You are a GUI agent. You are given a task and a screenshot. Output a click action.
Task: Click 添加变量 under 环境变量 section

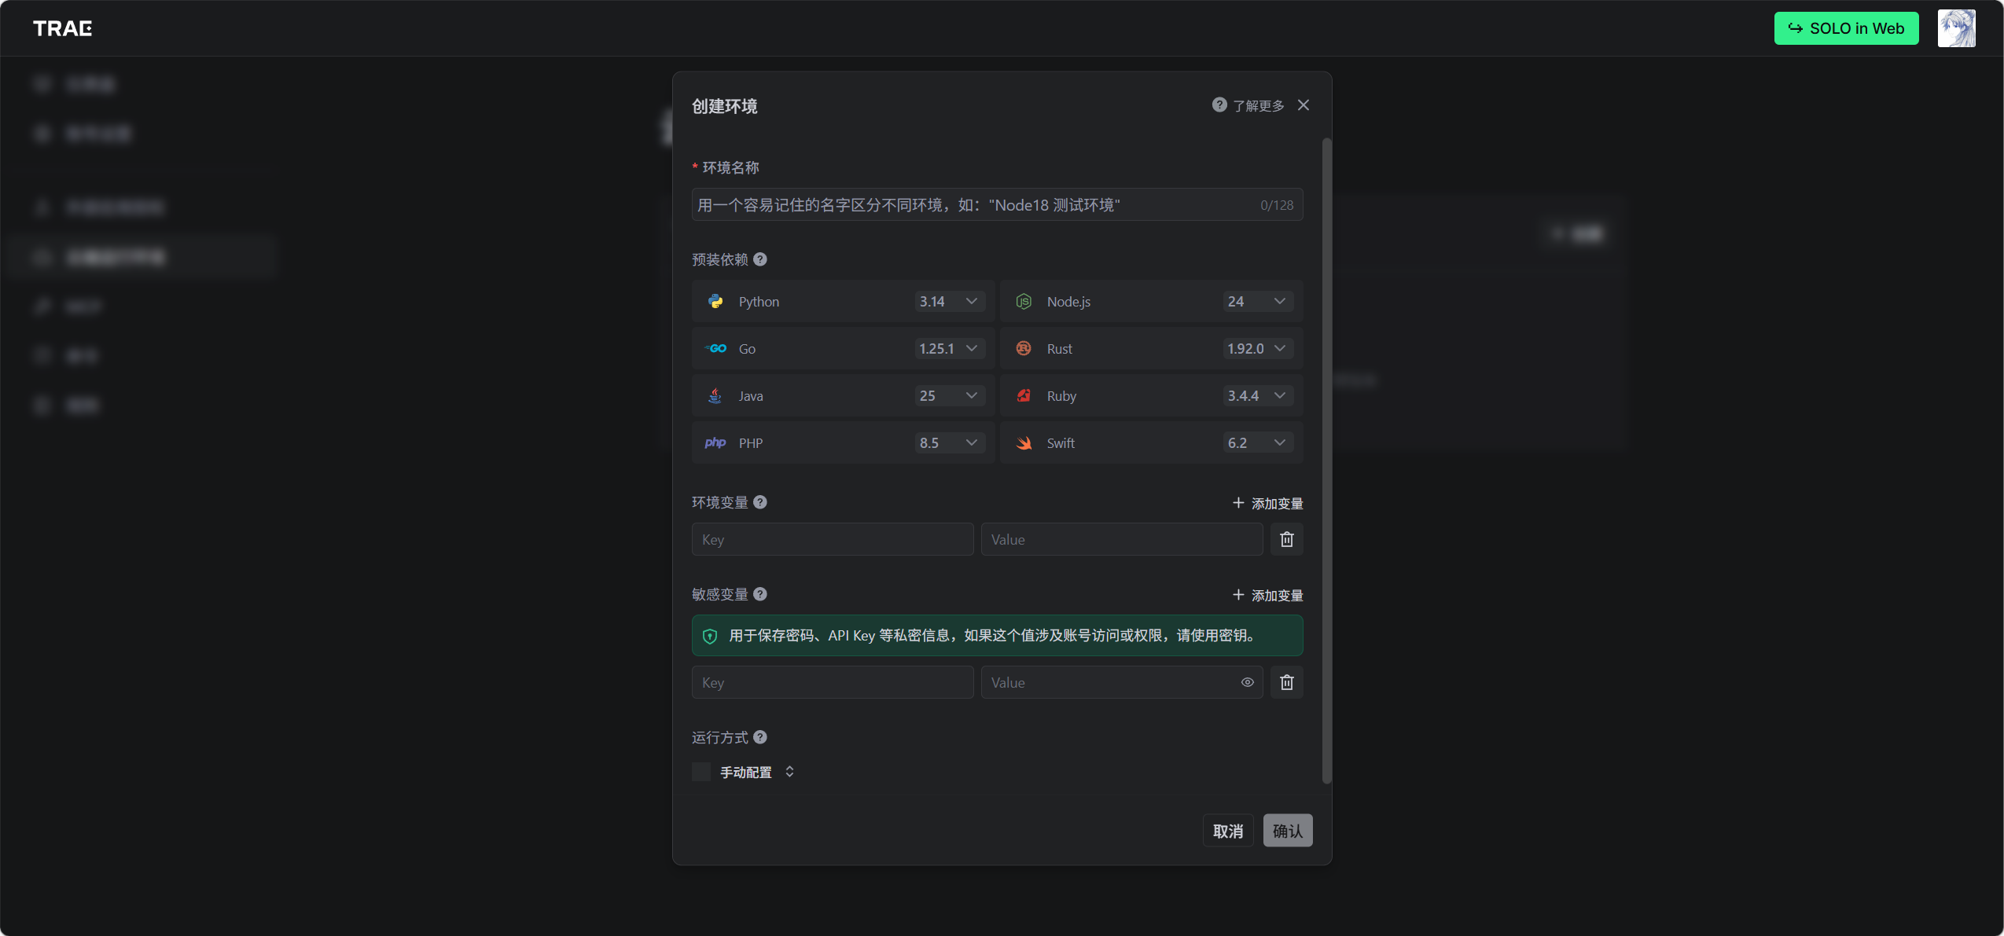pos(1267,503)
